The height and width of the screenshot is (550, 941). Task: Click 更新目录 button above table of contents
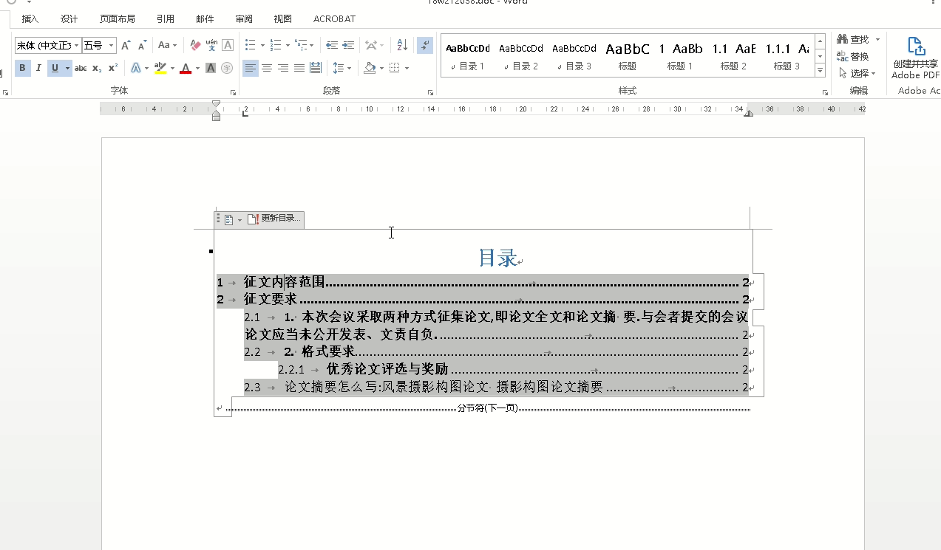click(x=274, y=219)
